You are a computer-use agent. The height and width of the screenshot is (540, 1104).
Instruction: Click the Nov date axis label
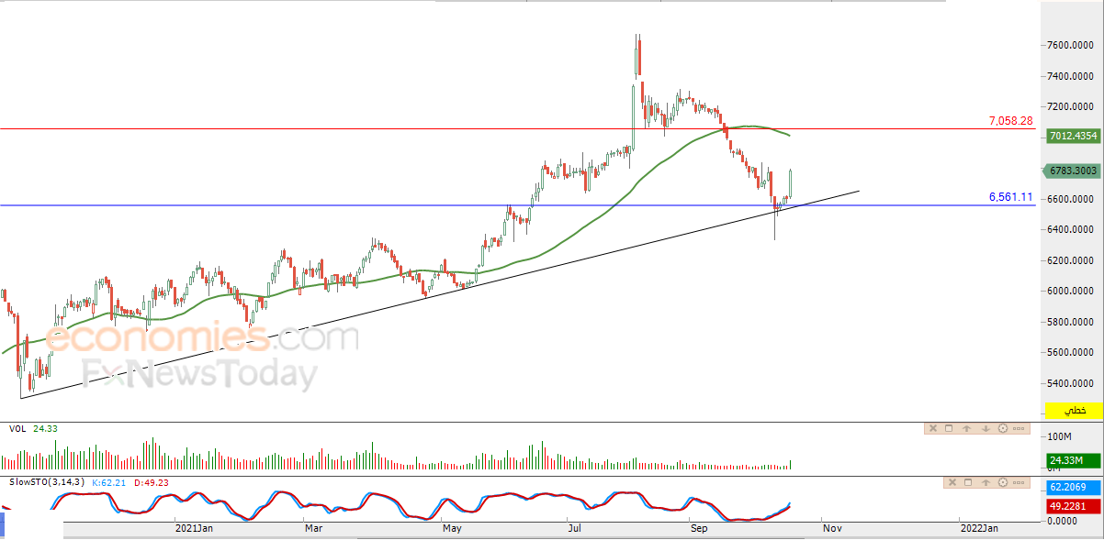coord(832,528)
